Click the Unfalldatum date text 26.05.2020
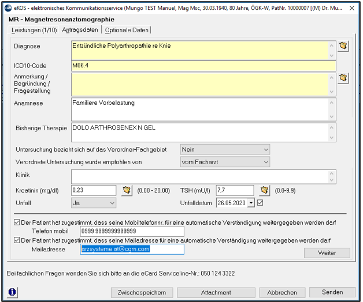The image size is (363, 302). pos(232,203)
